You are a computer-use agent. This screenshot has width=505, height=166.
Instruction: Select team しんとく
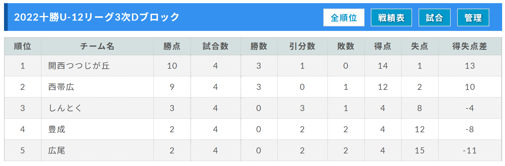click(x=66, y=108)
